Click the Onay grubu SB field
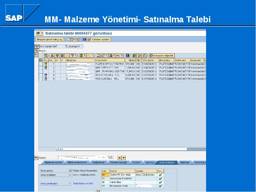 70,171
